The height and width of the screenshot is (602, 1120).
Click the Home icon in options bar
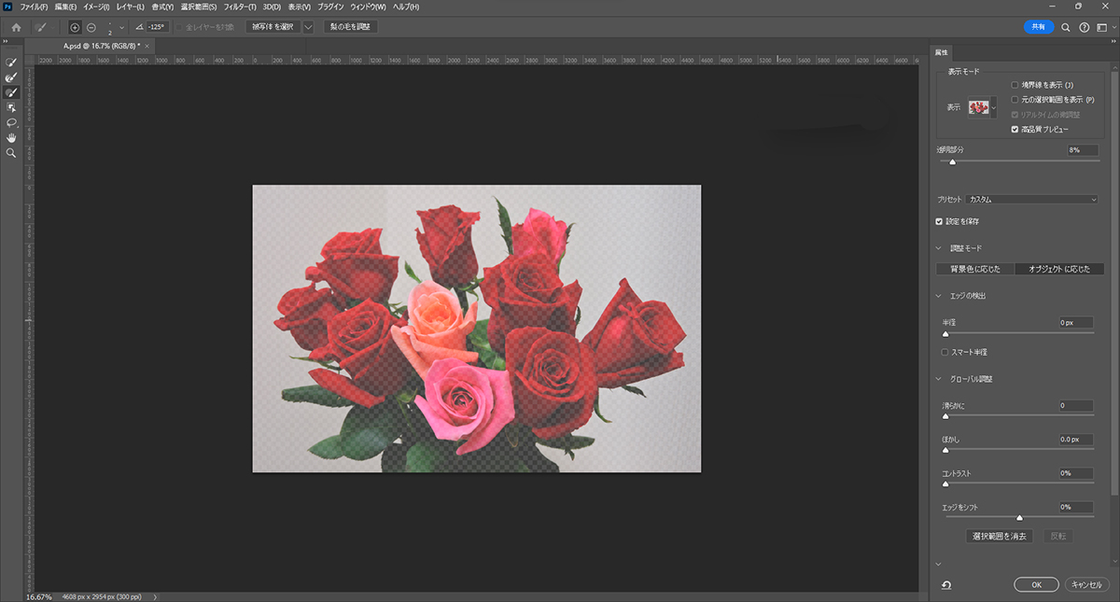click(x=16, y=27)
